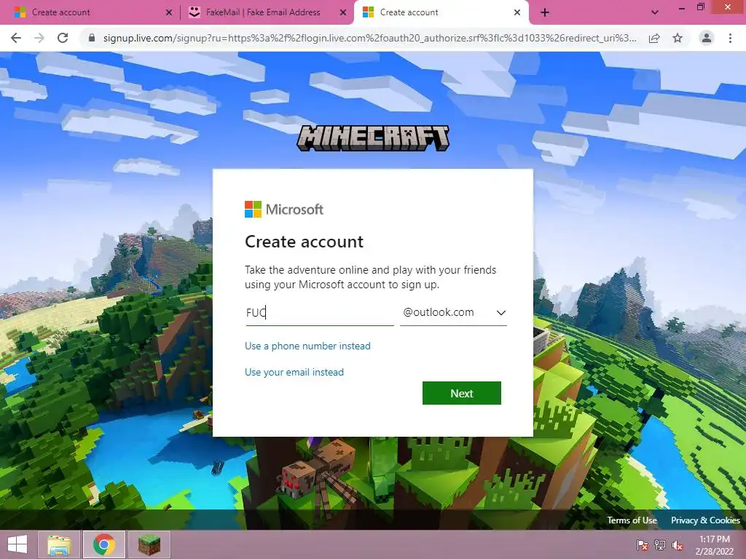
Task: Click the Chrome taskbar icon
Action: tap(104, 544)
